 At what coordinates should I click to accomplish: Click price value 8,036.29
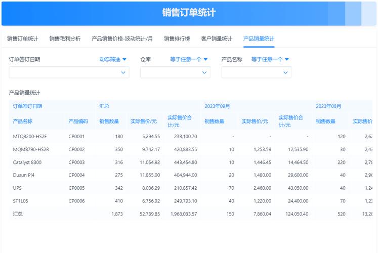coord(151,188)
